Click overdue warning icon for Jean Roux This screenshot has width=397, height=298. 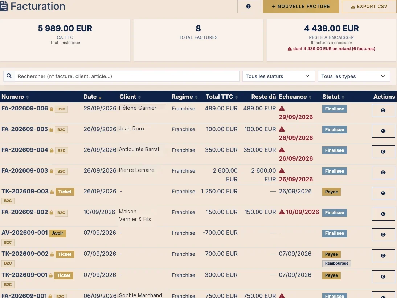coord(282,129)
